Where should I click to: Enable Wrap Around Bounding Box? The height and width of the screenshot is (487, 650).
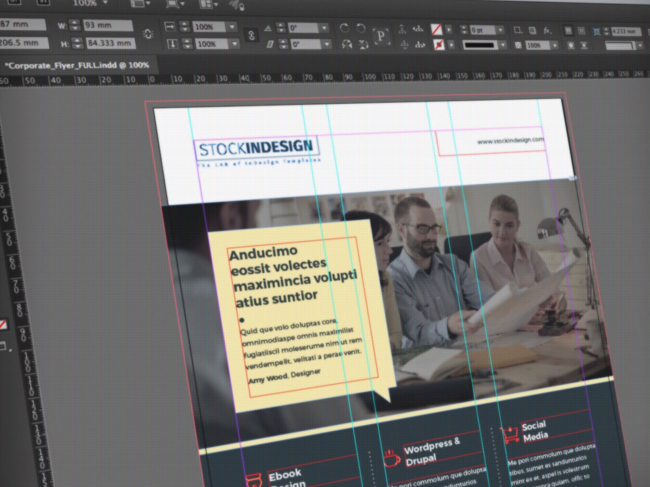(580, 31)
